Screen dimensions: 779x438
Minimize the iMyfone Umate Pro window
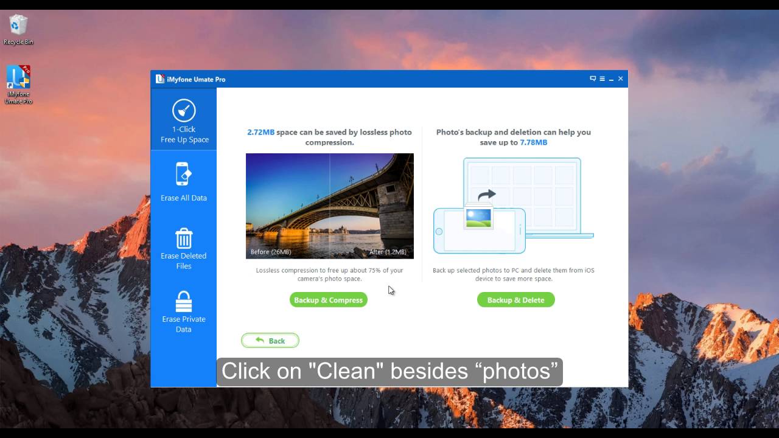coord(611,79)
